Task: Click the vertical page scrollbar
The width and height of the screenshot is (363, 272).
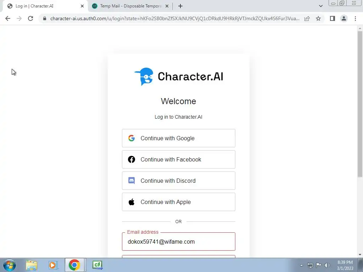Action: click(x=360, y=104)
